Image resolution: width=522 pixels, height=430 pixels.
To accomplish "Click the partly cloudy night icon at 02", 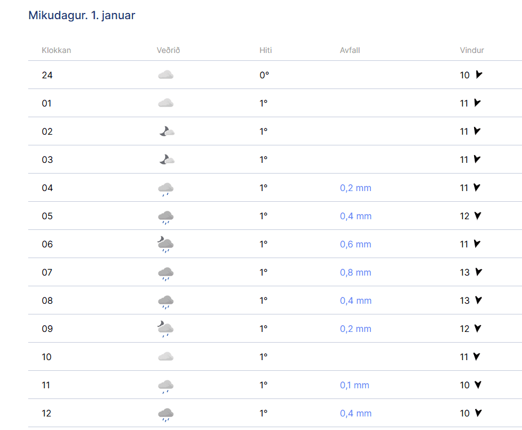I will pyautogui.click(x=167, y=131).
